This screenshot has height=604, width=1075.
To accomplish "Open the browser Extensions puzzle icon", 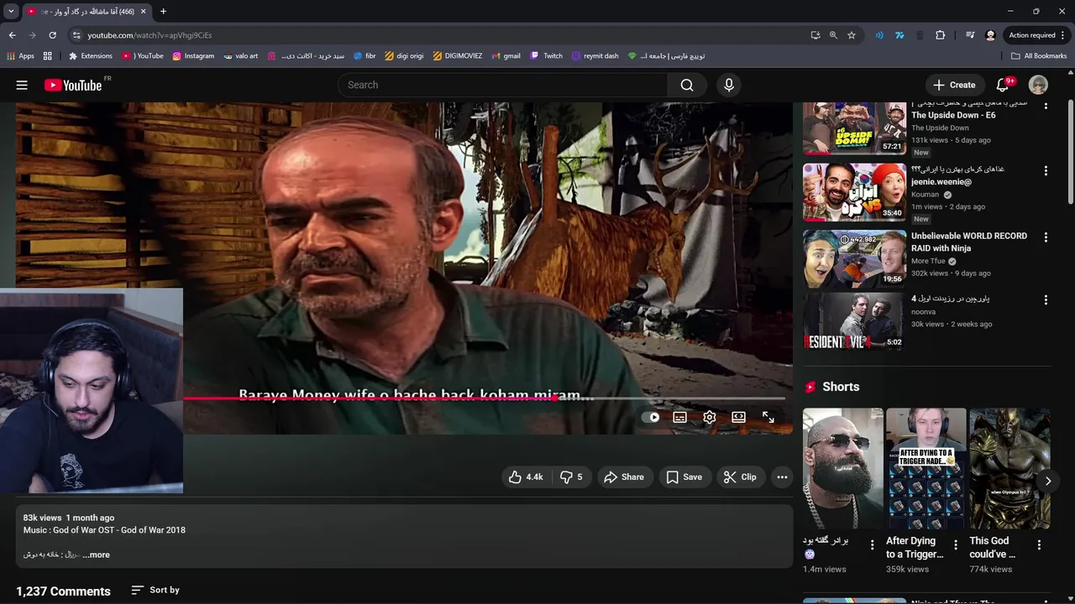I will [x=940, y=35].
